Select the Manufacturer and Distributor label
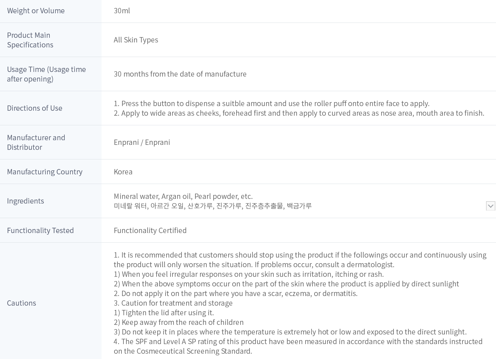The height and width of the screenshot is (359, 496). click(x=36, y=142)
